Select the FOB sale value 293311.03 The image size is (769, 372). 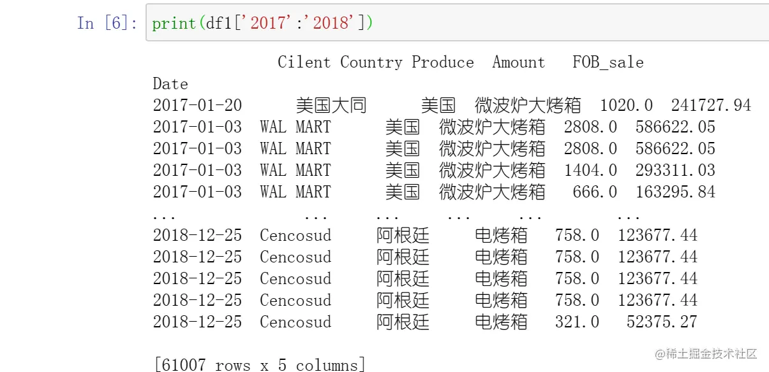675,171
